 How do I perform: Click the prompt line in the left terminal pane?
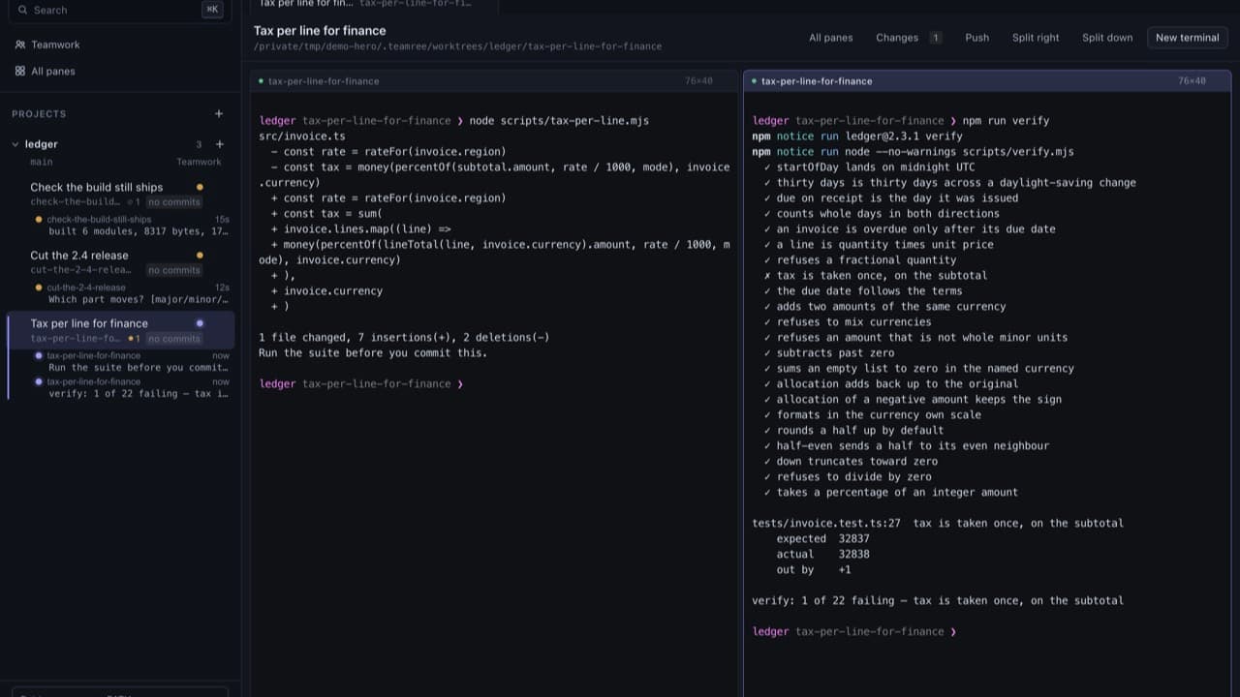(361, 384)
